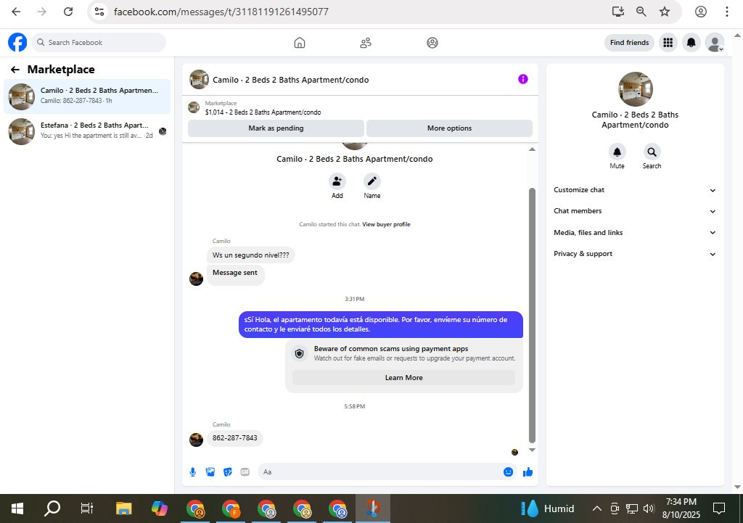
Task: Expand Media, files and links section
Action: 635,233
